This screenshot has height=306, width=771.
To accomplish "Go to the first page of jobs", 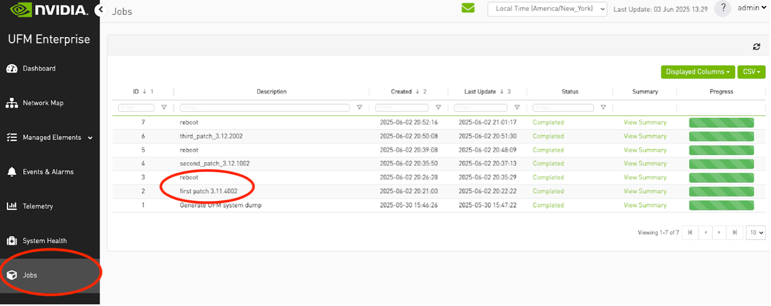I will tap(690, 233).
